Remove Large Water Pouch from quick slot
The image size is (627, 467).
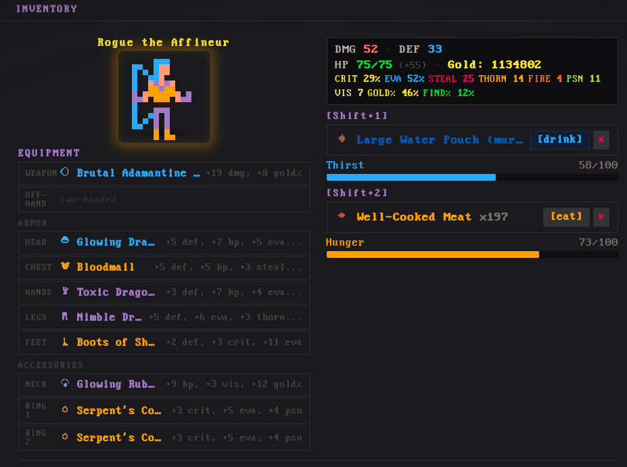pyautogui.click(x=601, y=139)
